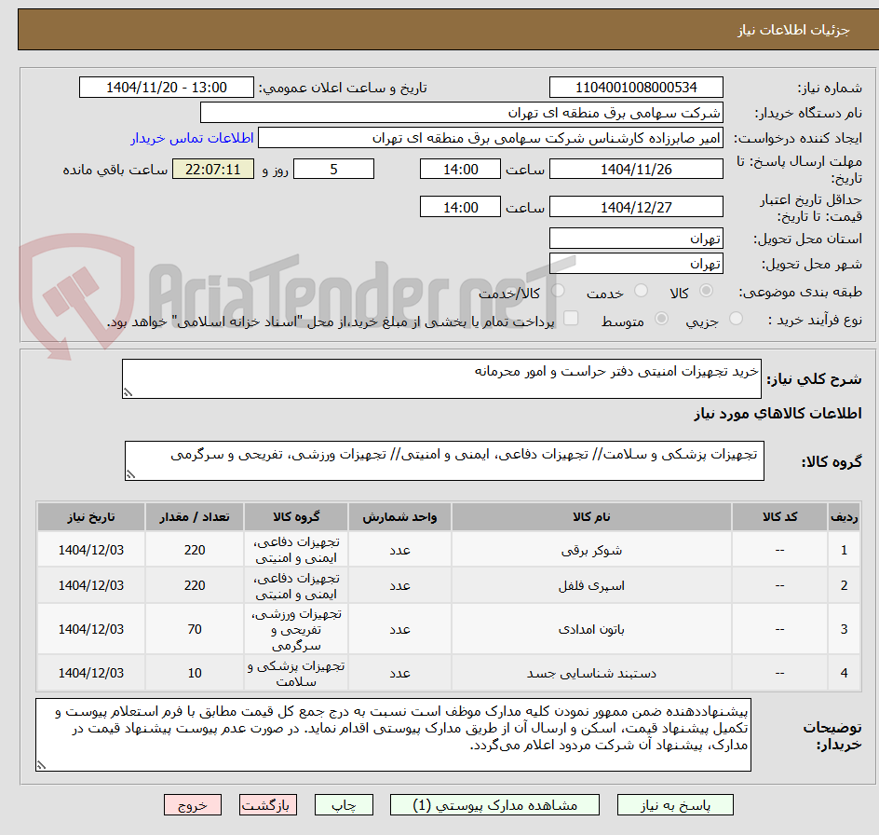Click the announcement date field 1404/11/20 - 13:00
Screen dimensions: 879x835
pyautogui.click(x=167, y=88)
